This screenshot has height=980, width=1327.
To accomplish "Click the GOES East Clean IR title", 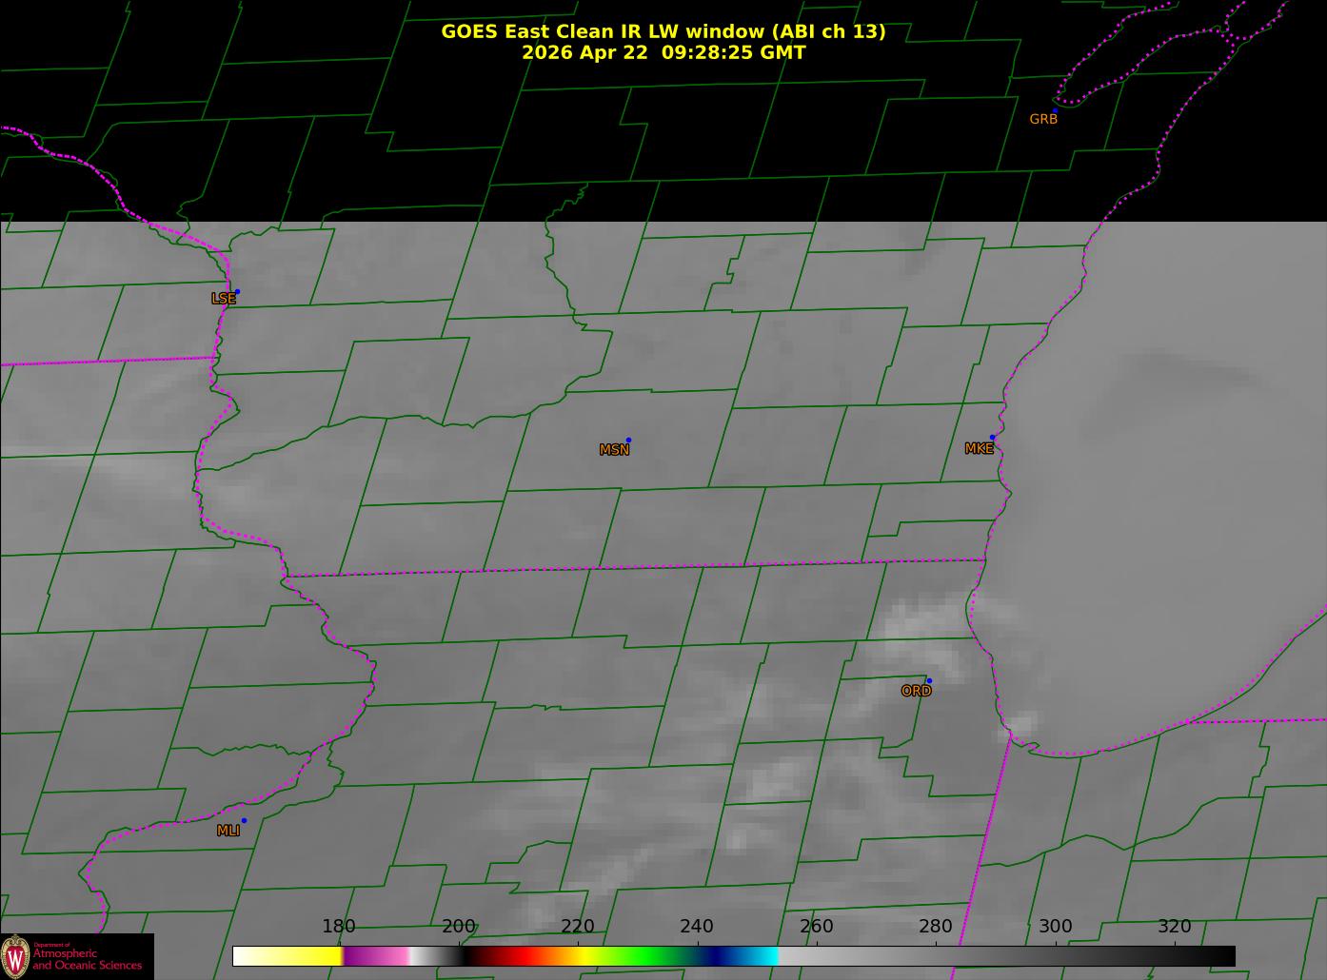I will pyautogui.click(x=663, y=31).
